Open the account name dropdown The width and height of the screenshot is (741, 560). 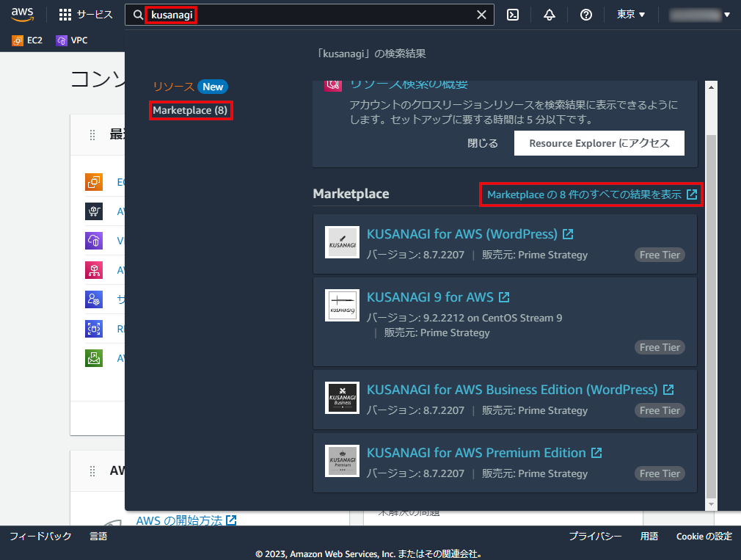tap(700, 15)
